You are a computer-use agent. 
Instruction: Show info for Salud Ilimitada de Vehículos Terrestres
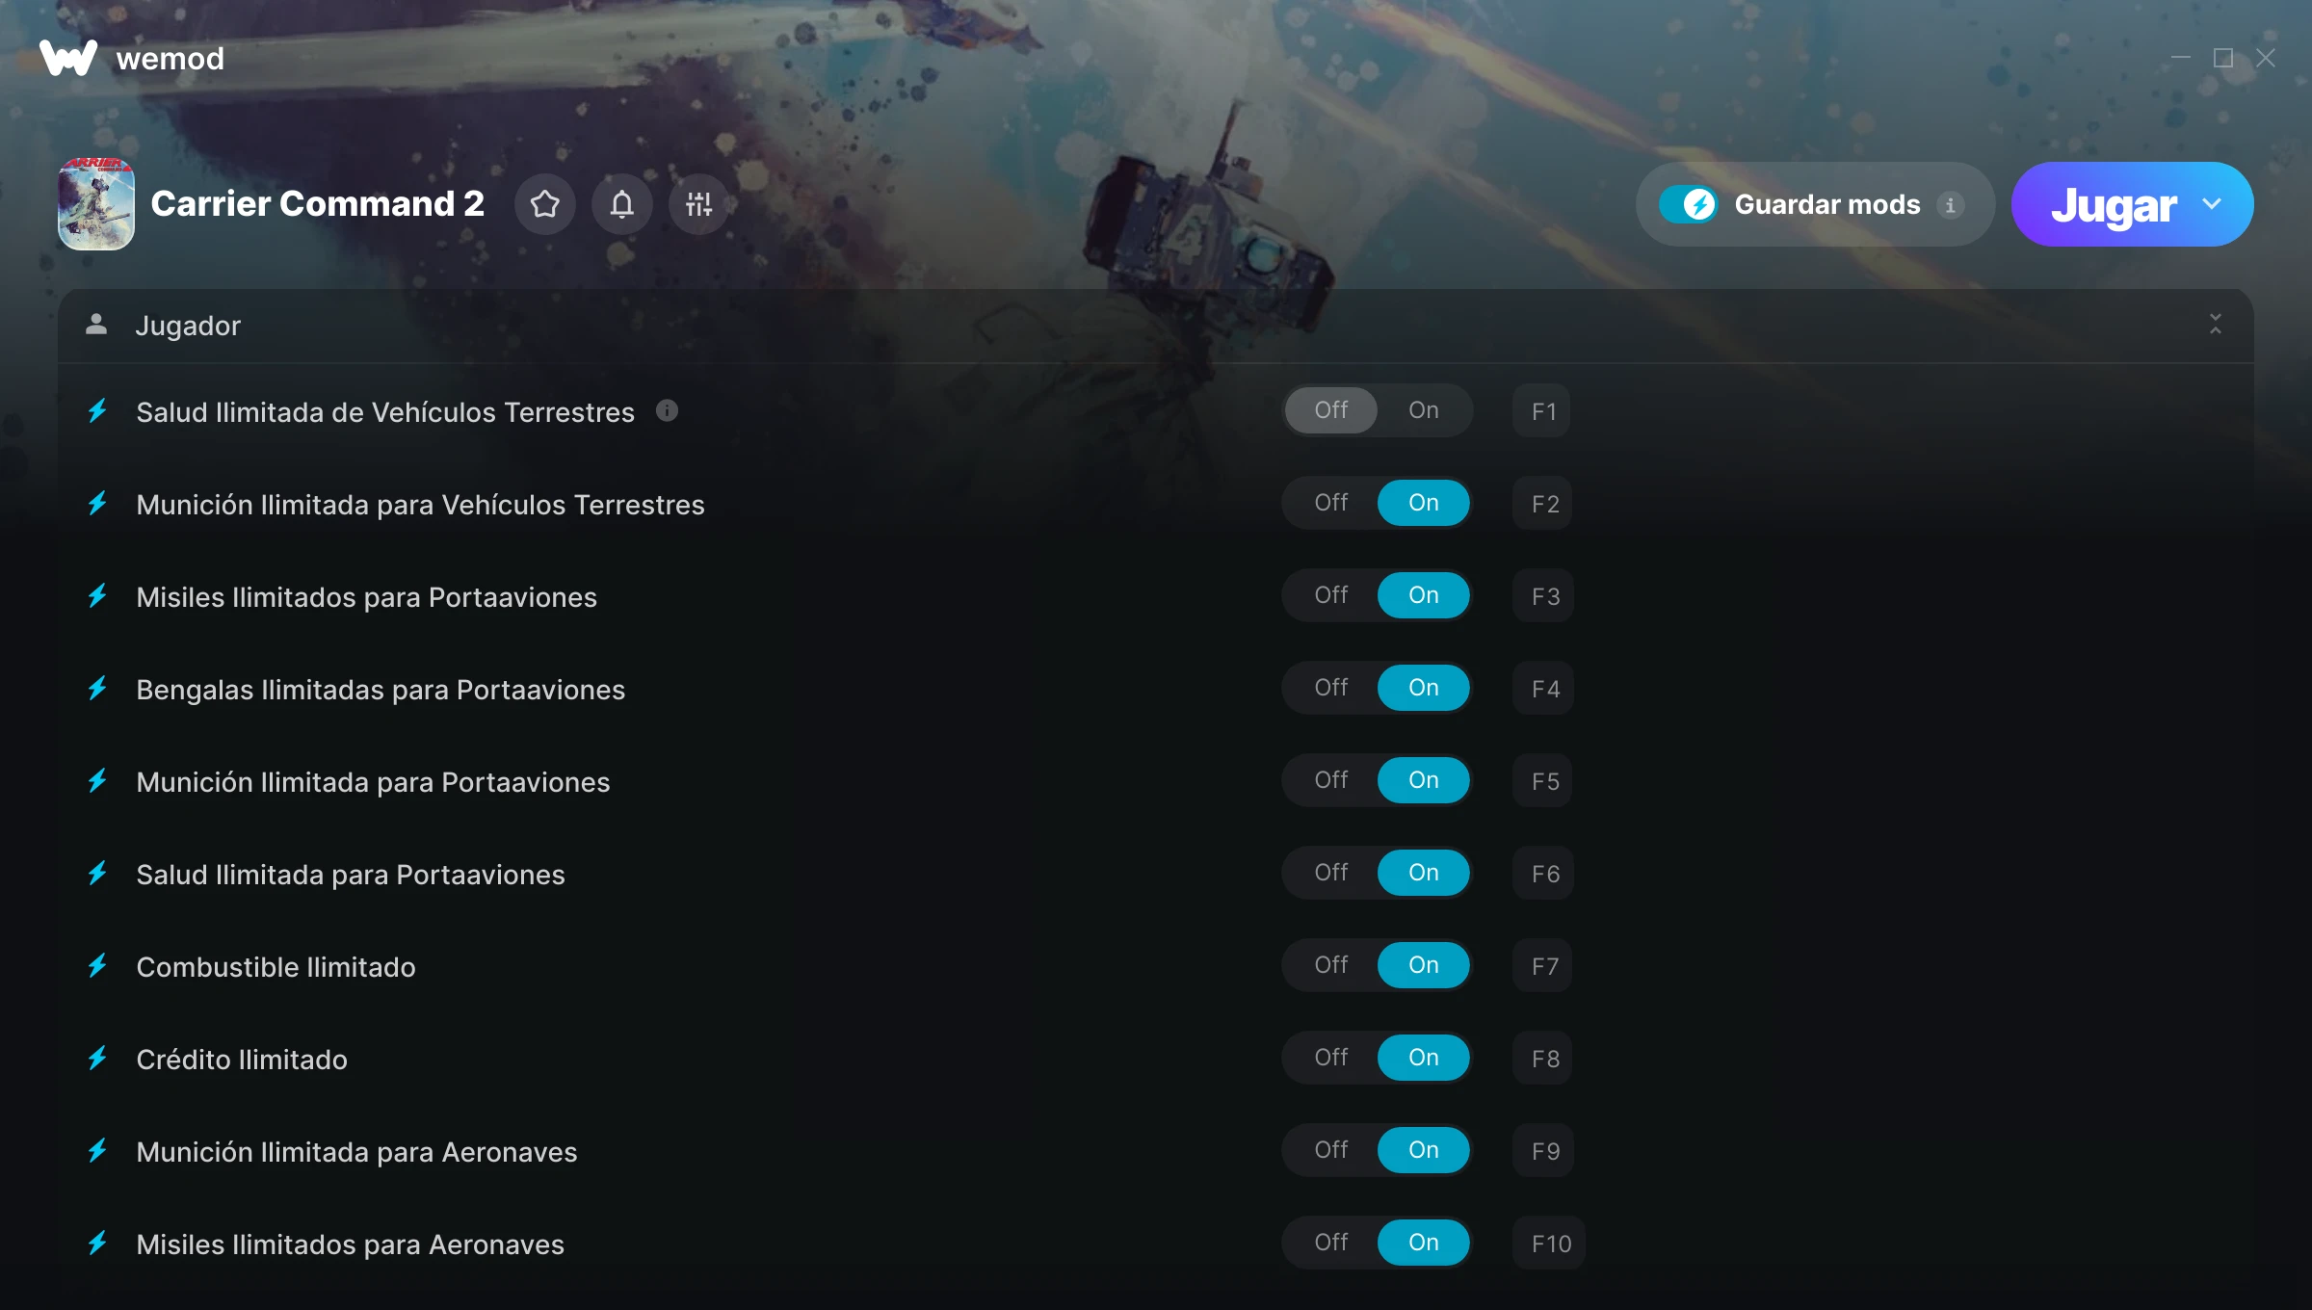pos(667,411)
